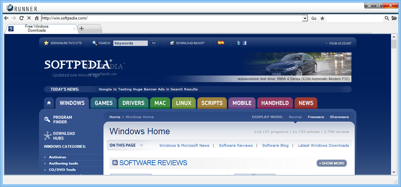Open the Google banner ads news headline
Viewport: 401px width, 187px height.
tap(148, 89)
